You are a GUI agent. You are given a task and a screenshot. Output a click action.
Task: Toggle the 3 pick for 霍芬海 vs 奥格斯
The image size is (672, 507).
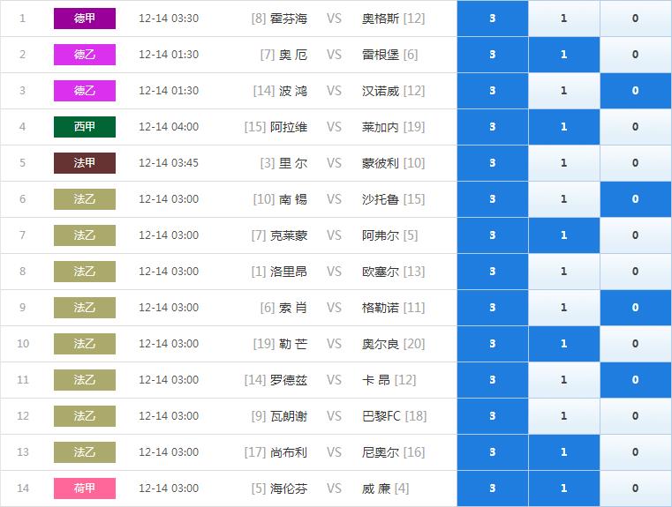(x=493, y=19)
